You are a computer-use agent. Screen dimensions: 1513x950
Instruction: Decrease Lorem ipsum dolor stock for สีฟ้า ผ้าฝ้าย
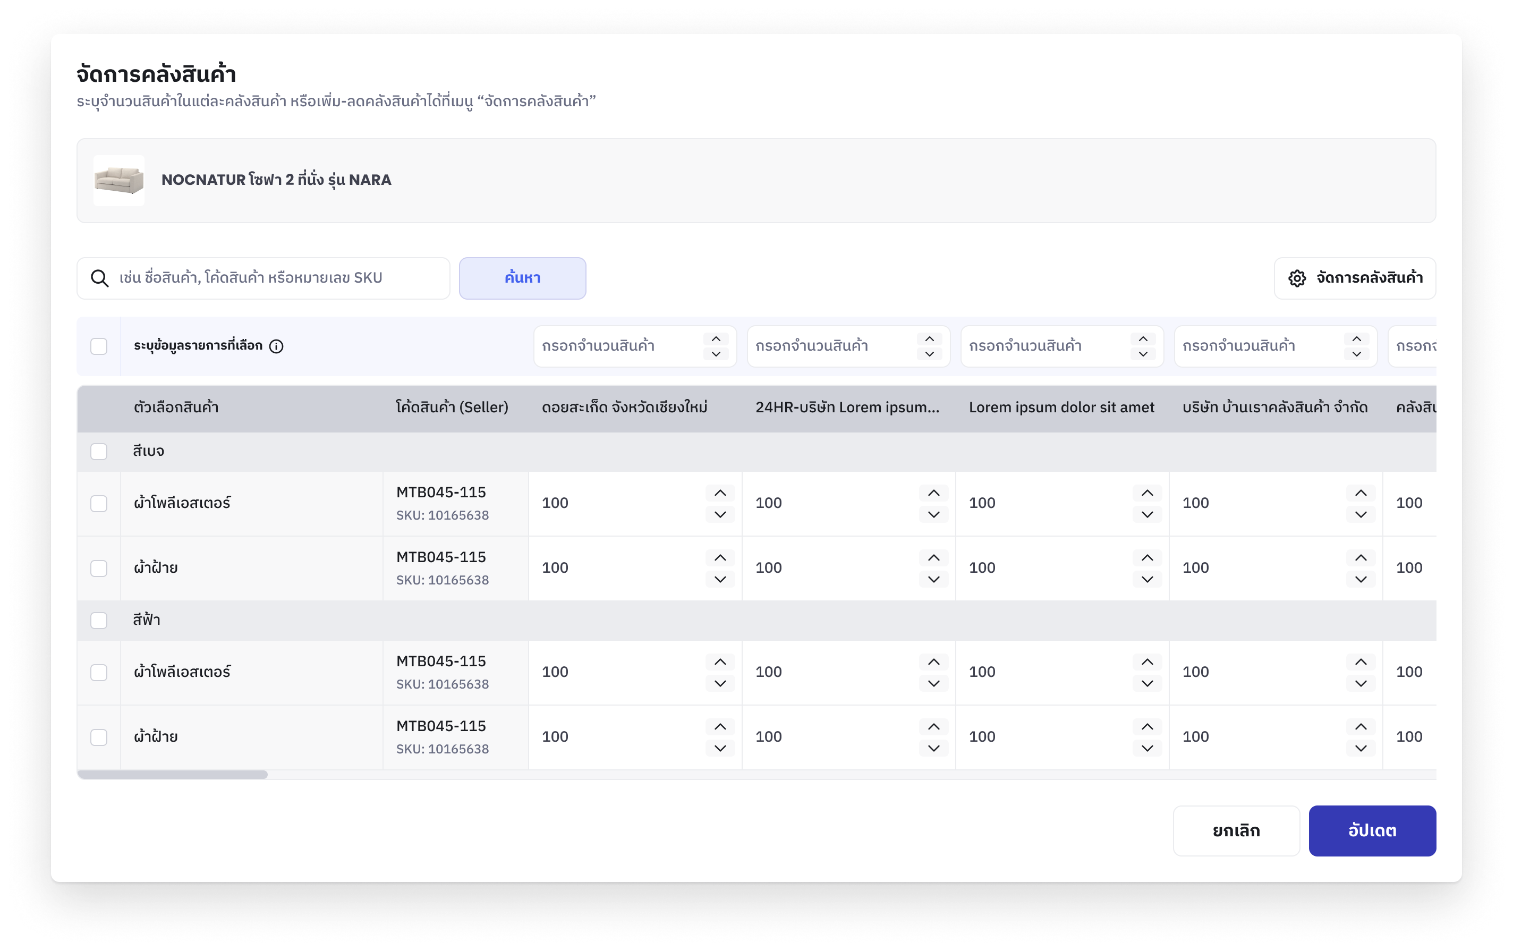(1147, 748)
